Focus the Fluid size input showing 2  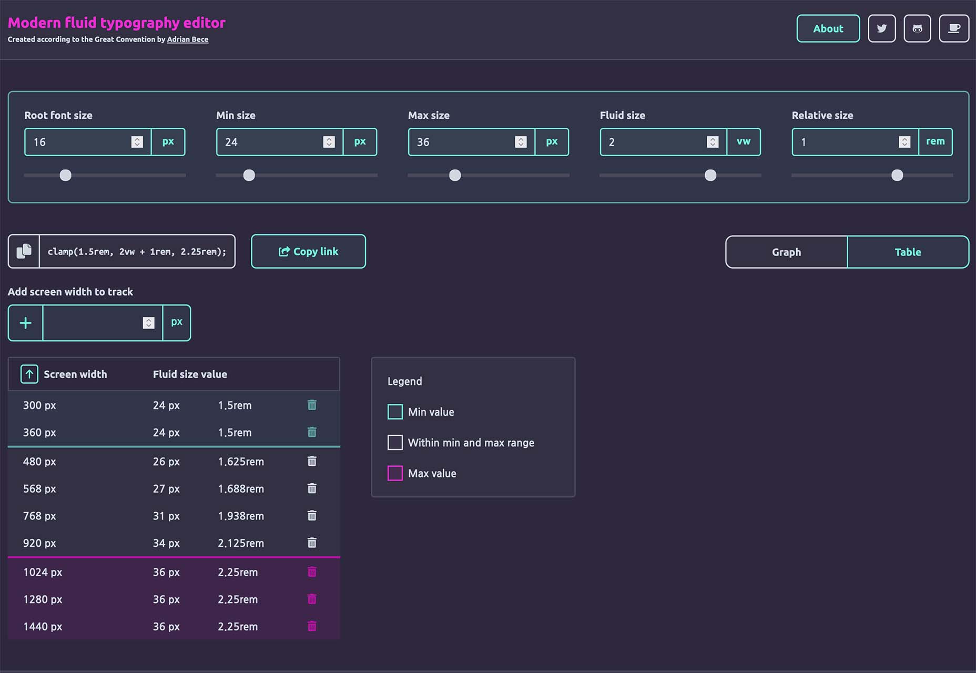(x=664, y=142)
